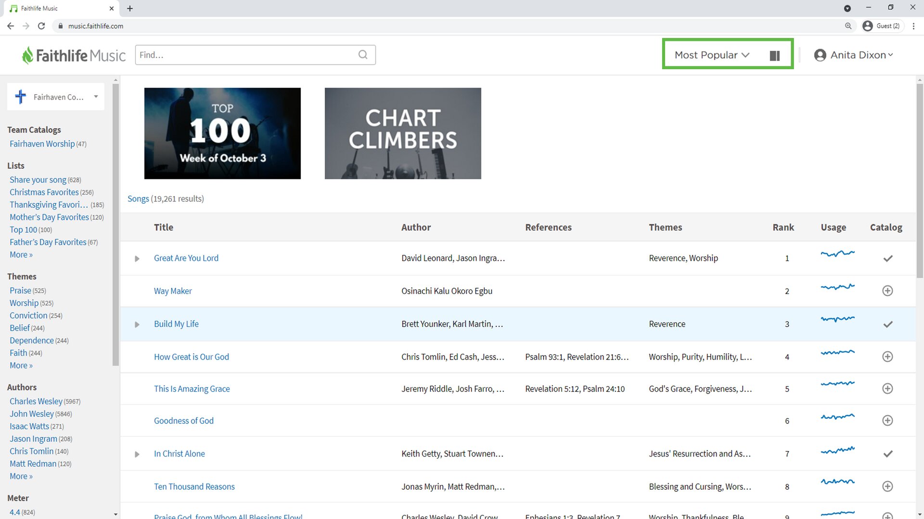Filter by author Charles Wesley

click(36, 401)
